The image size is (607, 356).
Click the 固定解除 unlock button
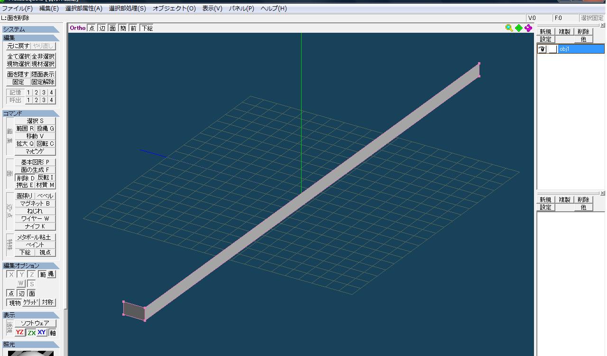[43, 82]
